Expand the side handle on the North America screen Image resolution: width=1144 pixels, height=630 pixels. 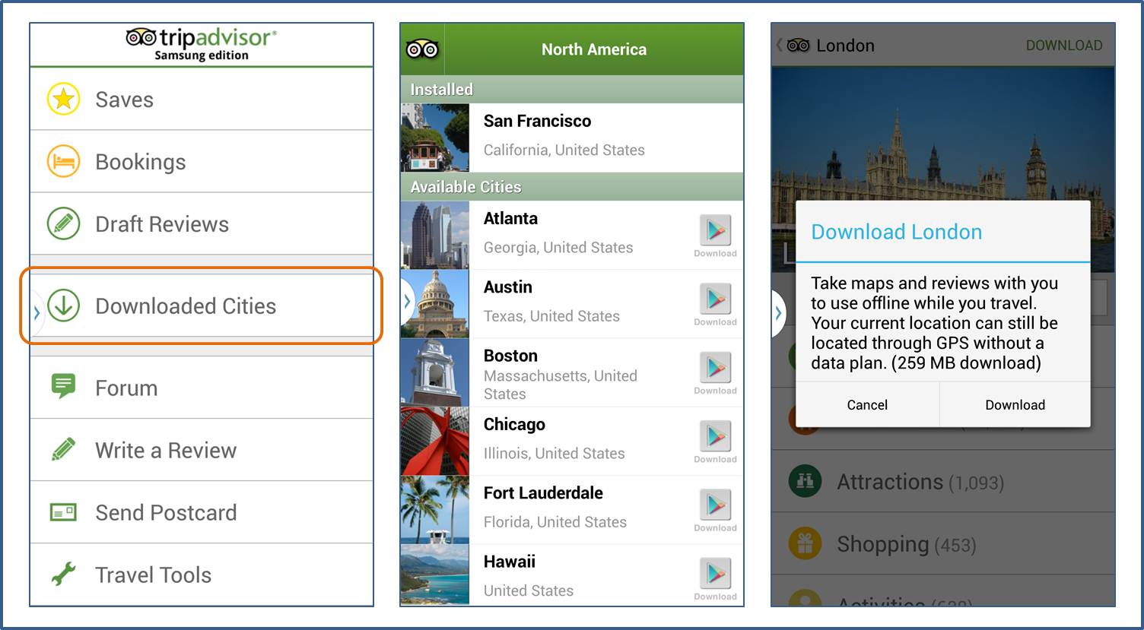pyautogui.click(x=407, y=302)
